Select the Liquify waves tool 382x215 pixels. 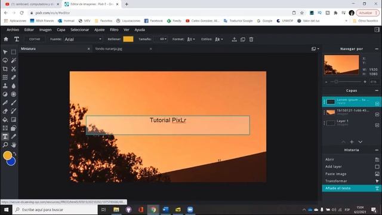click(5, 77)
